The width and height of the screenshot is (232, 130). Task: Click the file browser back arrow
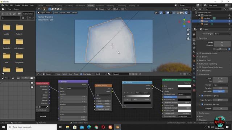pyautogui.click(x=3, y=14)
